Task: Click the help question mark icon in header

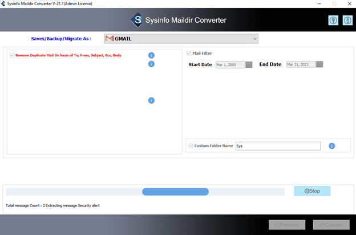Action: tap(333, 20)
